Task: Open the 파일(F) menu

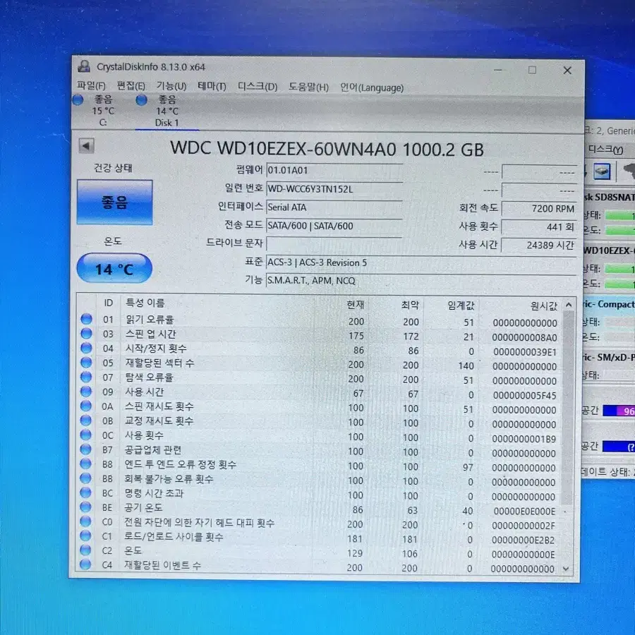Action: click(x=91, y=86)
